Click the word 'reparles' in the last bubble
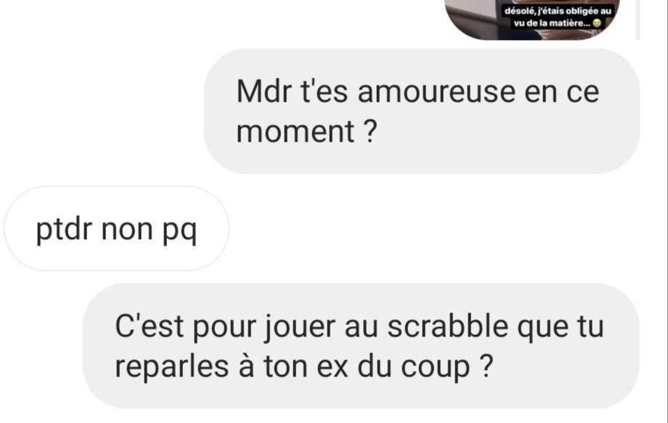This screenshot has width=668, height=423. coord(171,367)
